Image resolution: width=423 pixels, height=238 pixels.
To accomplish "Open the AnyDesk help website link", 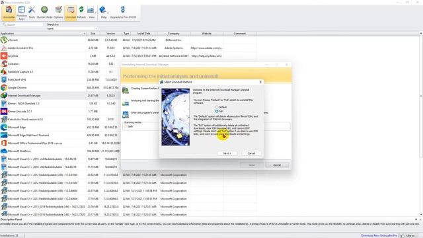I will [206, 56].
